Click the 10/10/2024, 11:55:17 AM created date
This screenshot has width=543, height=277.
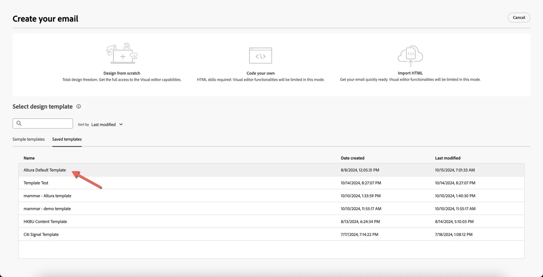[361, 209]
